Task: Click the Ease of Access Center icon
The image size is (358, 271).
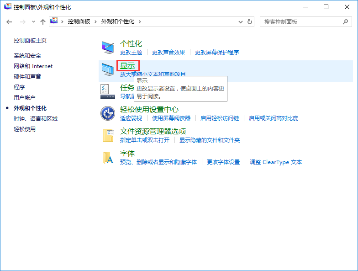Action: point(108,113)
